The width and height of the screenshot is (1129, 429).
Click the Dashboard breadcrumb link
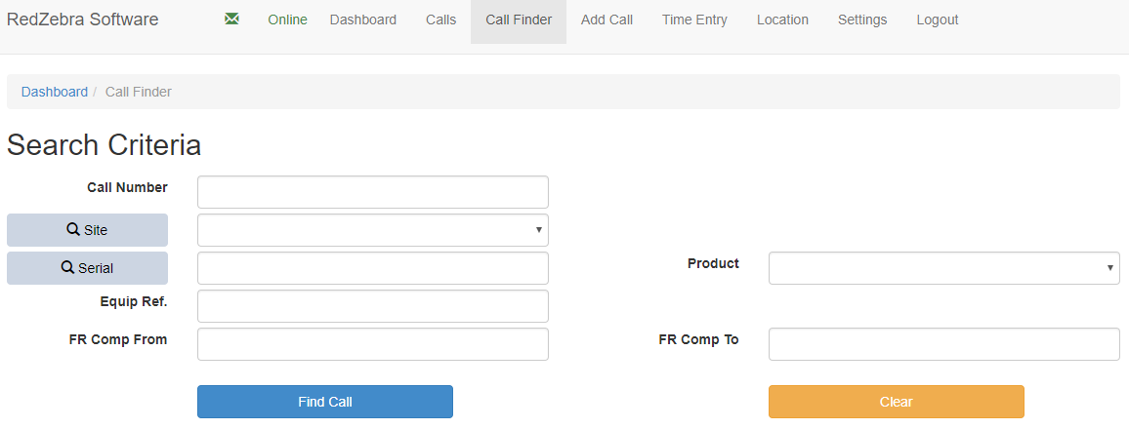55,92
